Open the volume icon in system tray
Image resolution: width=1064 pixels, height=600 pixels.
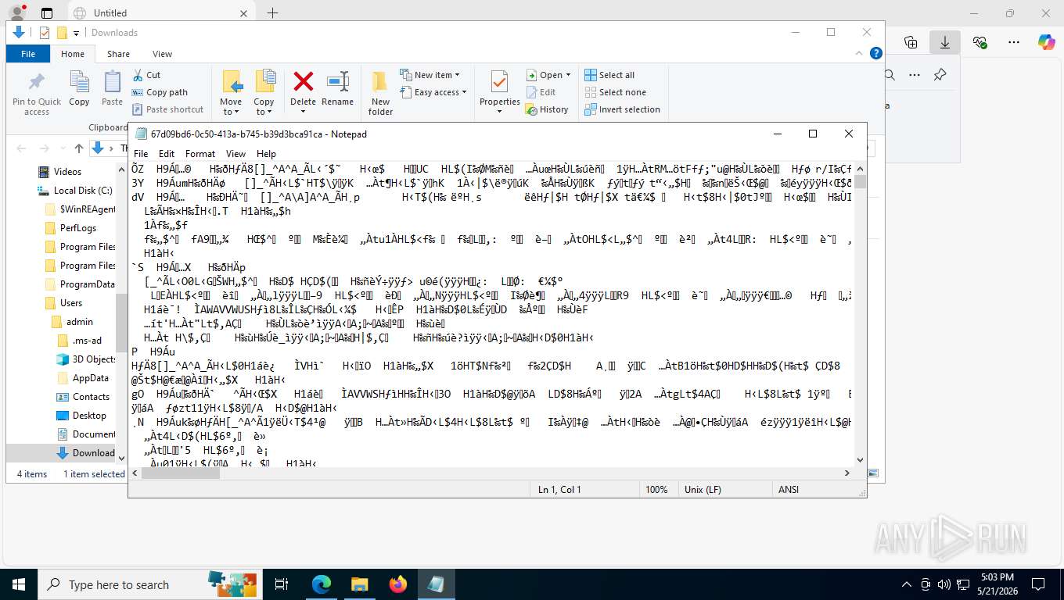coord(943,584)
